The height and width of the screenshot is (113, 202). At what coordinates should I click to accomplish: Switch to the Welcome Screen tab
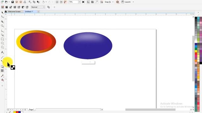click(x=14, y=12)
